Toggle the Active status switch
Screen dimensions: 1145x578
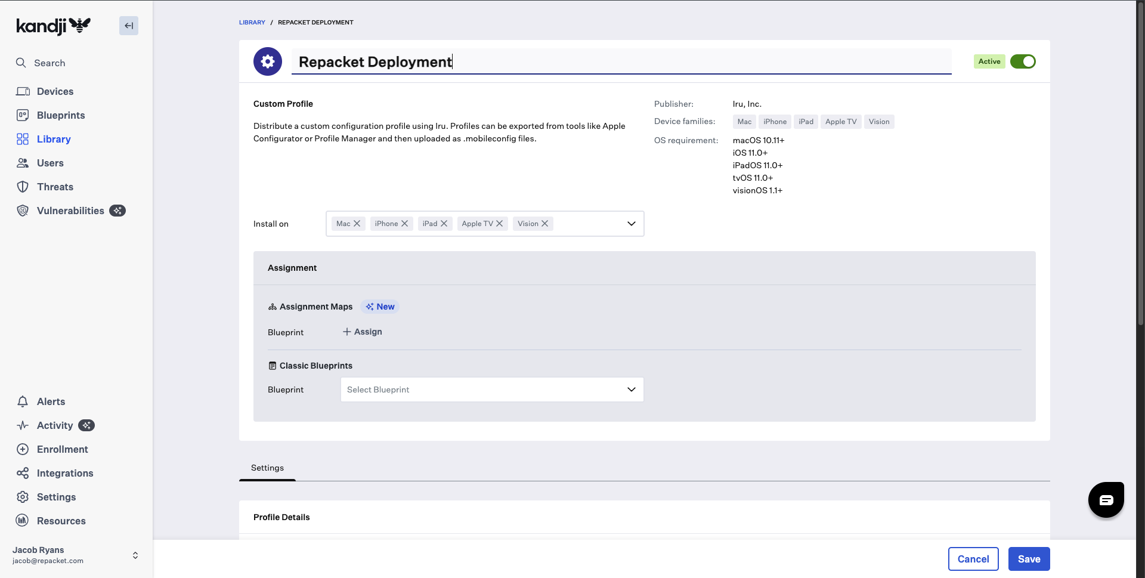1023,61
